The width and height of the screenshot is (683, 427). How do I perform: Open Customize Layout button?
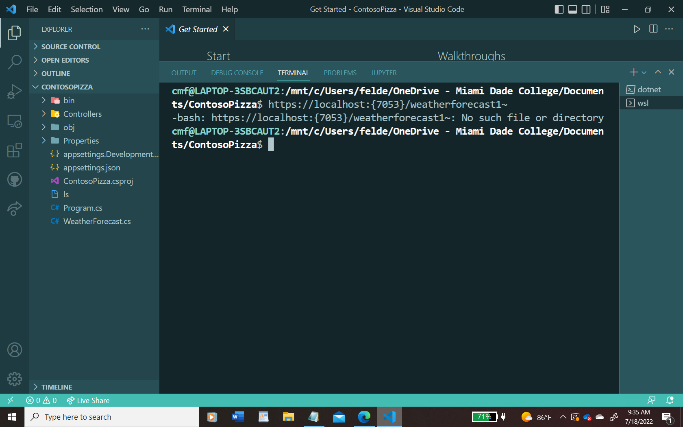tap(605, 9)
